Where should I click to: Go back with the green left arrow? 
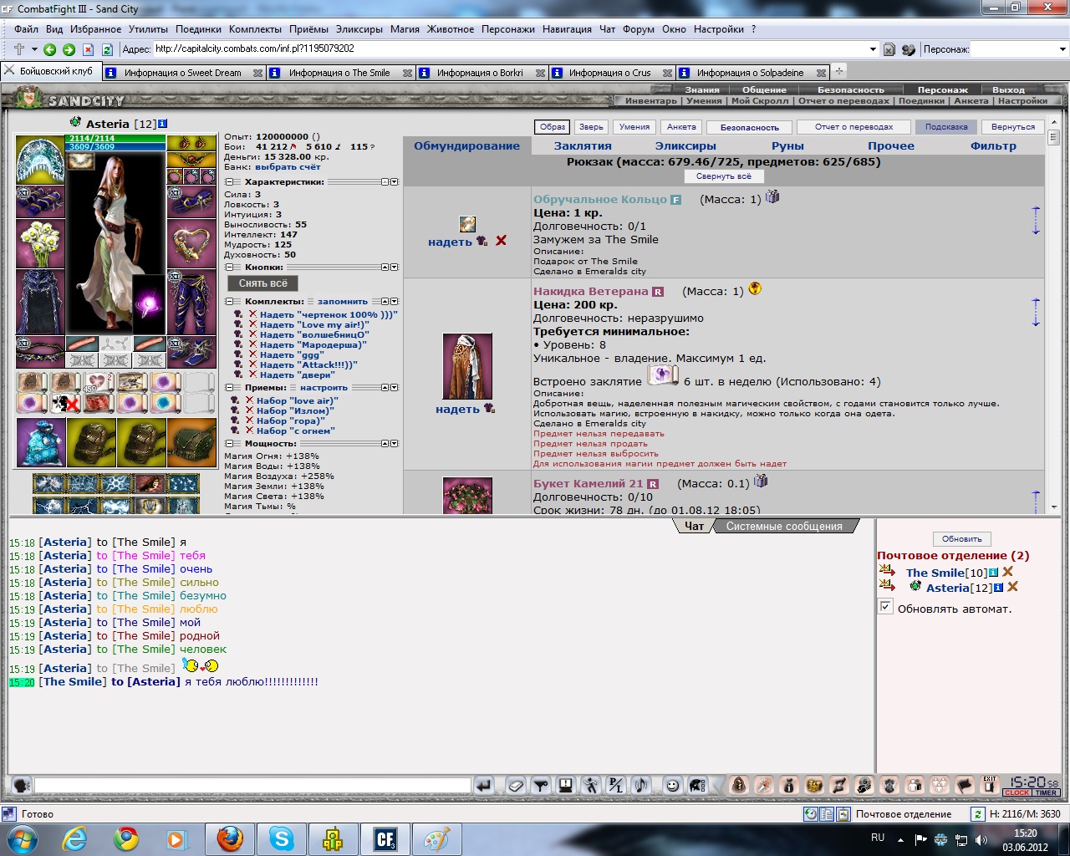coord(50,49)
